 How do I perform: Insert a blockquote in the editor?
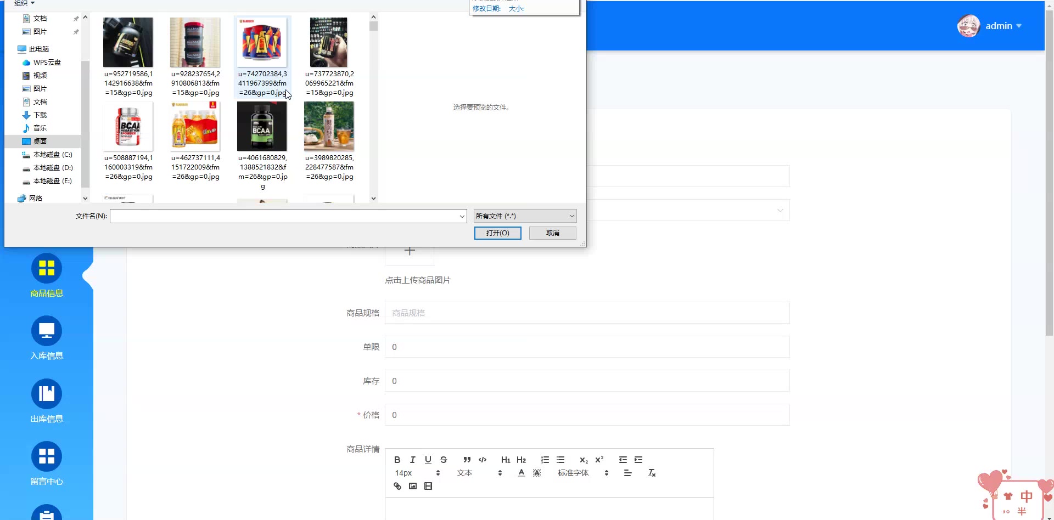point(467,460)
